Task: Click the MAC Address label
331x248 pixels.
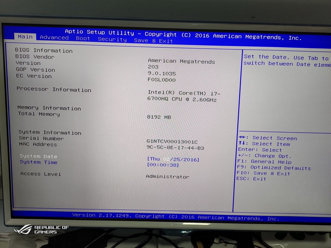Action: click(x=38, y=144)
